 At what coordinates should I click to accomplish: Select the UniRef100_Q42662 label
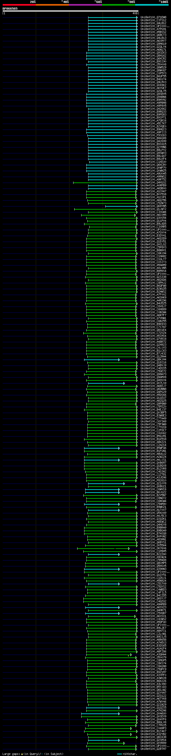(x=153, y=109)
